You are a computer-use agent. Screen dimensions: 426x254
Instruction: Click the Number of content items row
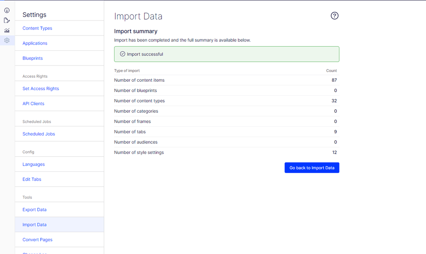pyautogui.click(x=225, y=80)
